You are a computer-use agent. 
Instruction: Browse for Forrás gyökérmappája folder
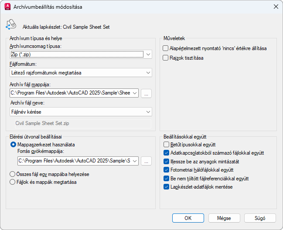click(147, 161)
